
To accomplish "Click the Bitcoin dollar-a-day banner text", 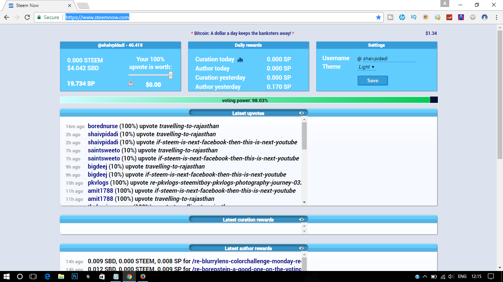I will click(242, 33).
